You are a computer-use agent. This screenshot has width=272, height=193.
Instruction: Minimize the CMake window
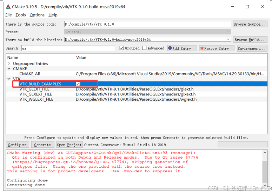[232, 7]
